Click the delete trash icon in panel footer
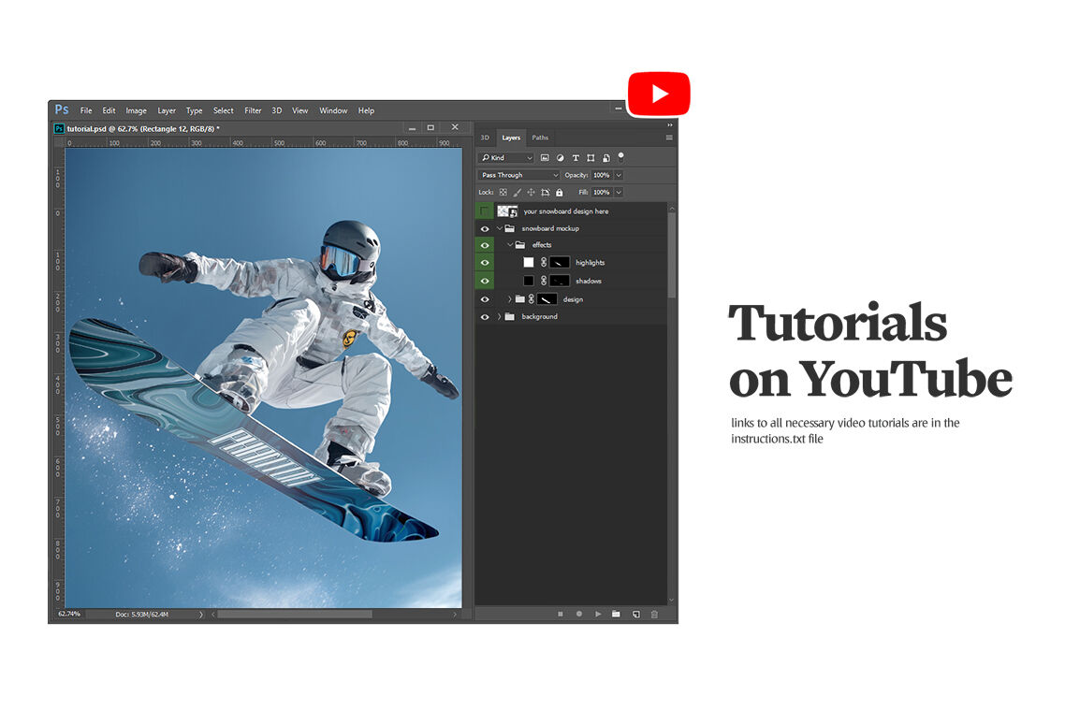This screenshot has height=710, width=1065. click(654, 614)
